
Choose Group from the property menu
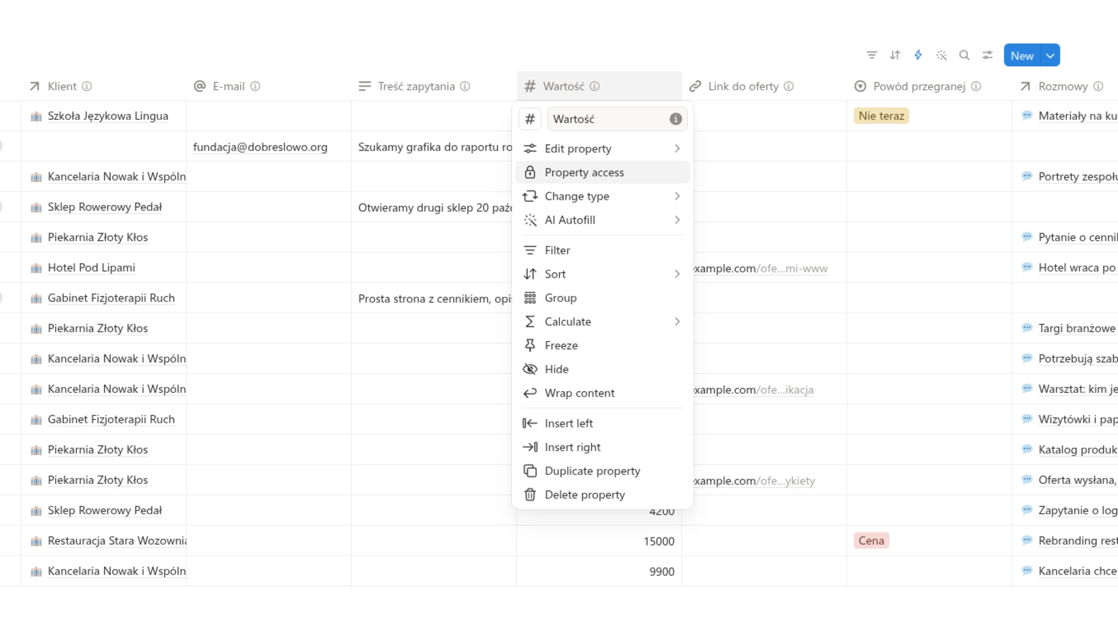[603, 298]
